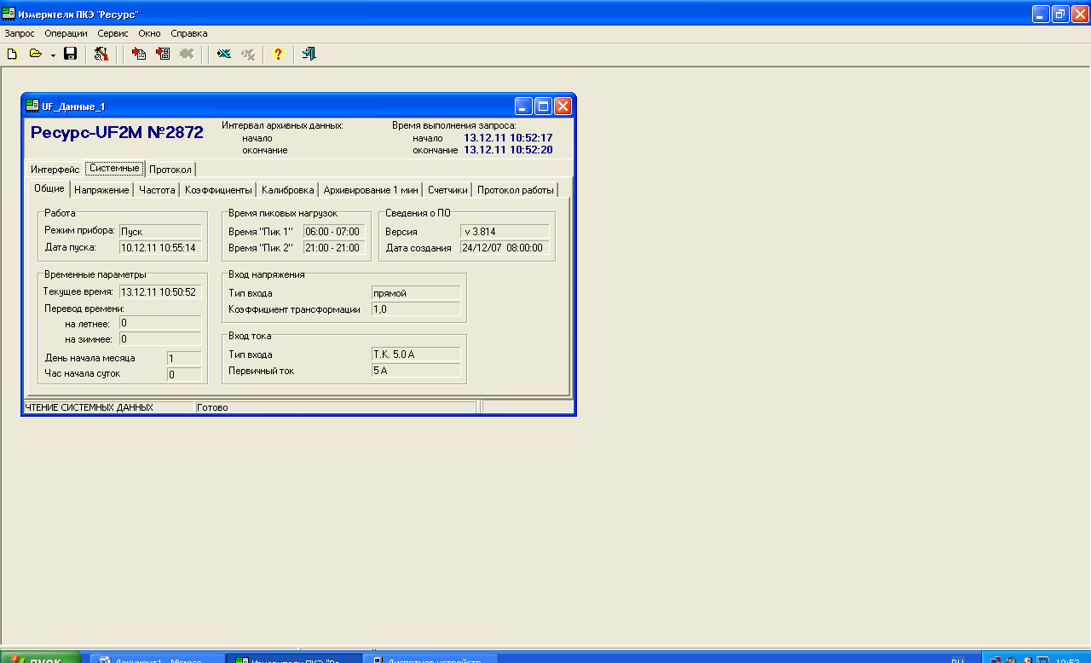Close the UF_Данные_1 child window

563,106
